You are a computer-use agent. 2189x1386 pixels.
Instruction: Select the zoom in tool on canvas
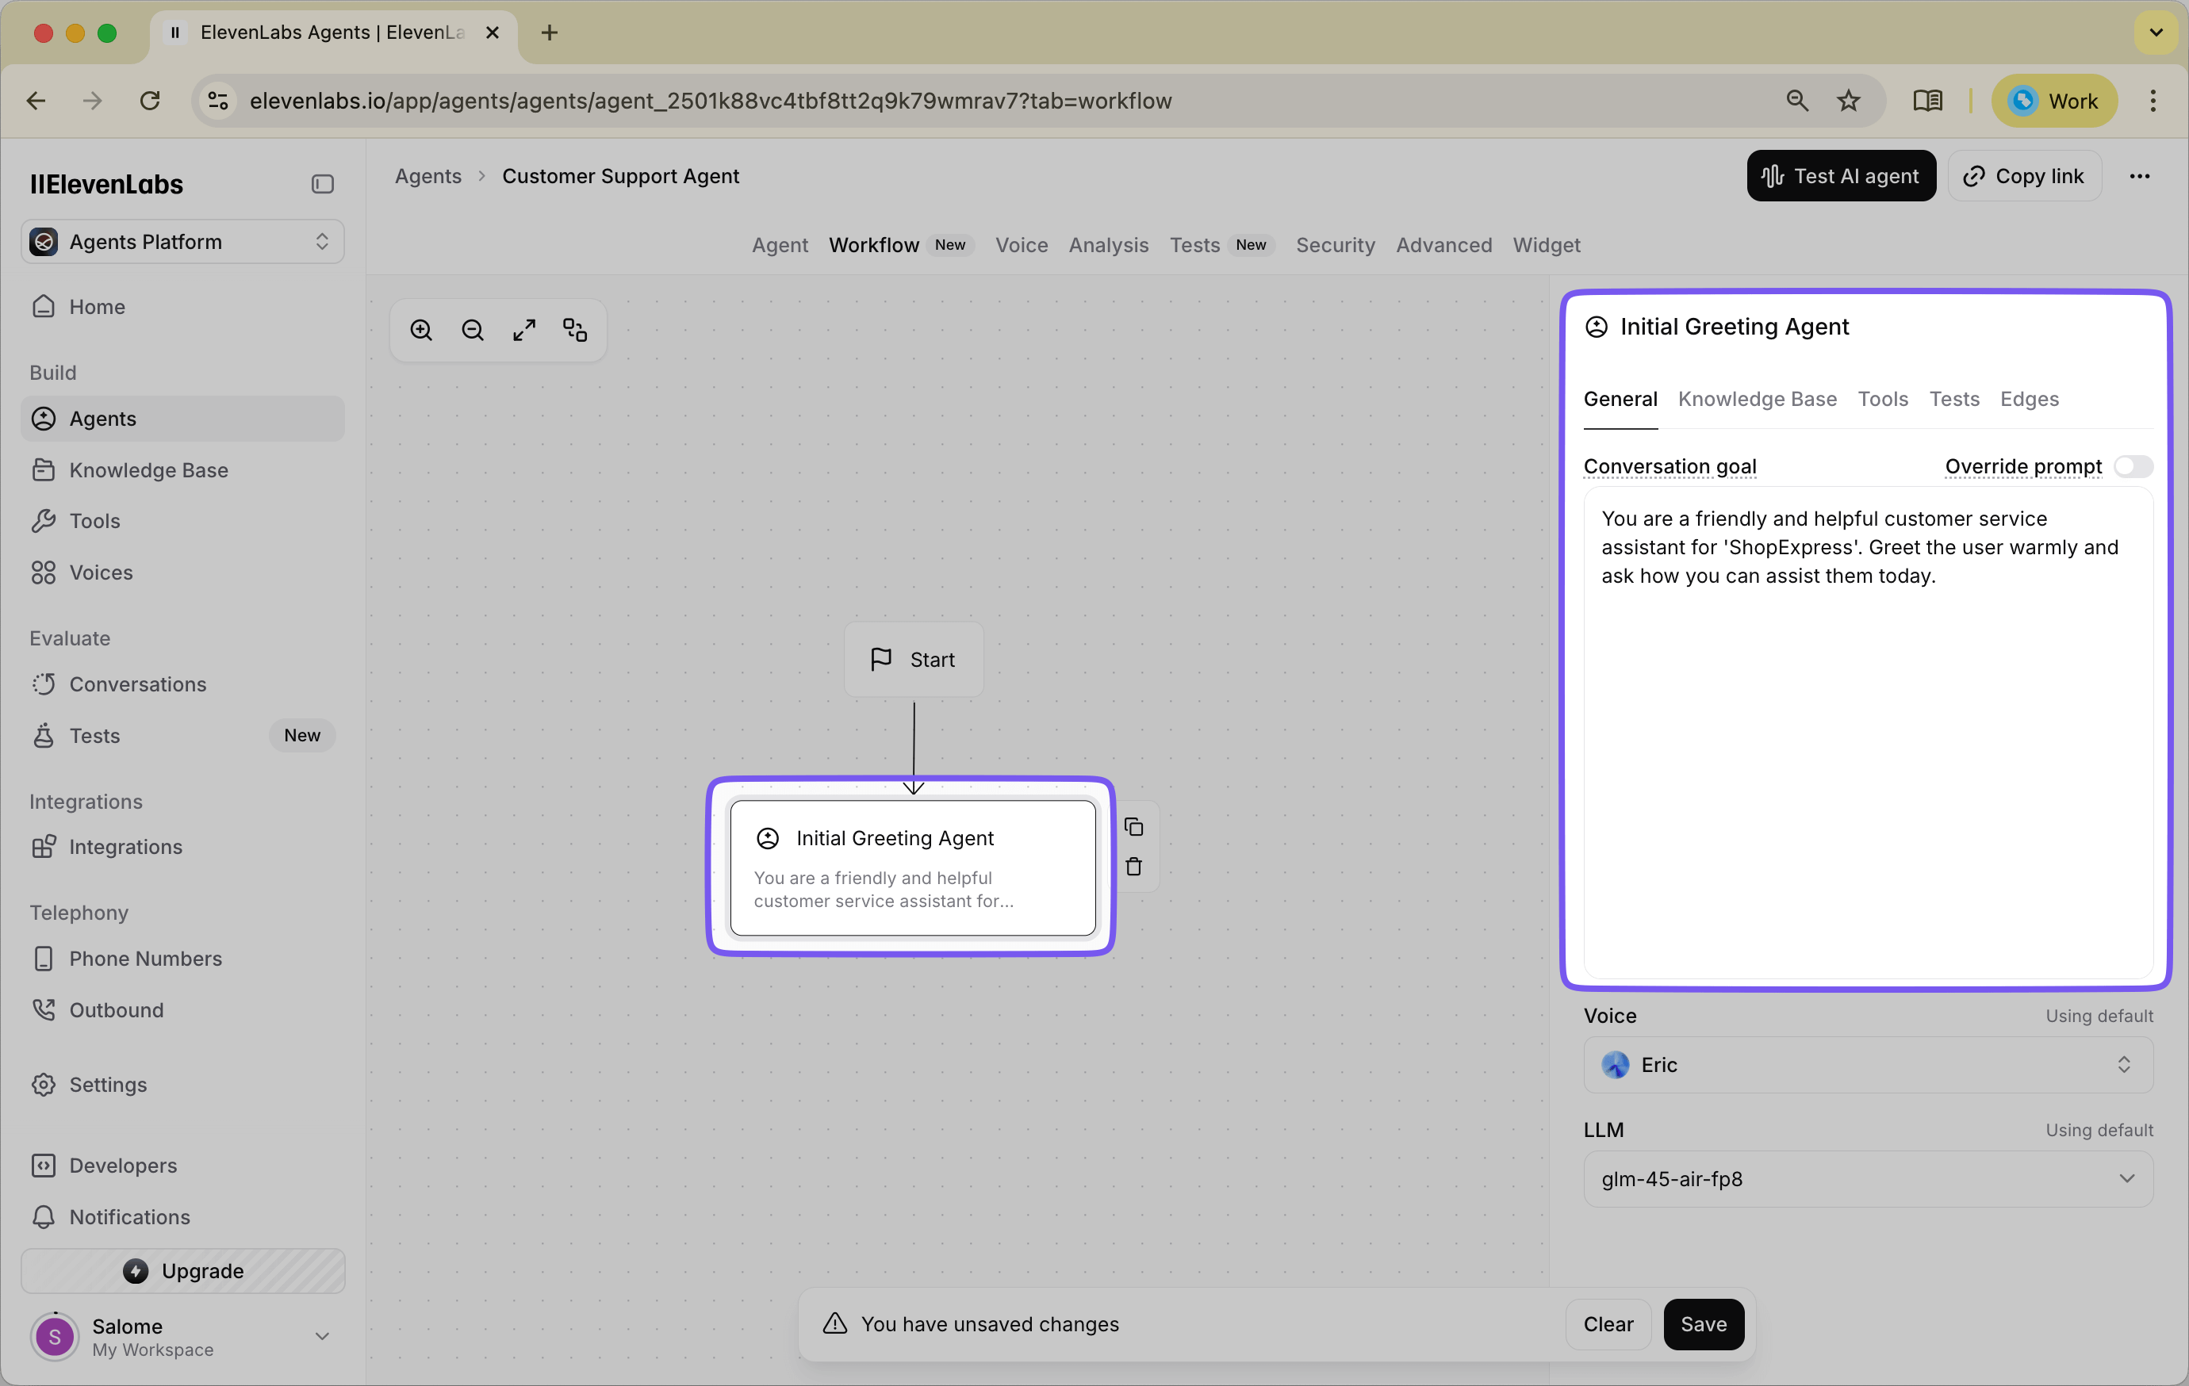pyautogui.click(x=421, y=329)
